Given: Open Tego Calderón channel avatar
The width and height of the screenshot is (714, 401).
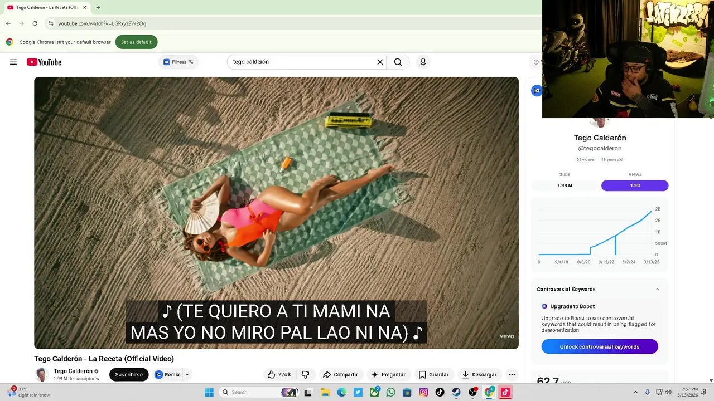Looking at the screenshot, I should point(41,375).
